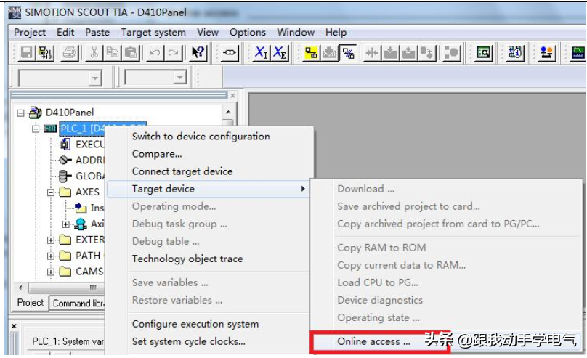The width and height of the screenshot is (587, 358).
Task: Choose Switch to device configuration
Action: (201, 137)
